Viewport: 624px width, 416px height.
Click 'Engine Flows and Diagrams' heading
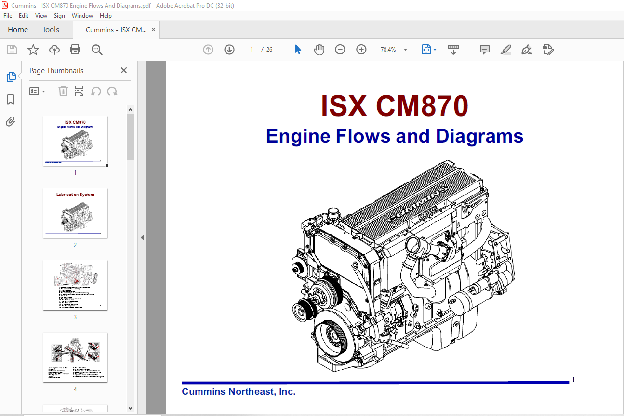[x=395, y=136]
